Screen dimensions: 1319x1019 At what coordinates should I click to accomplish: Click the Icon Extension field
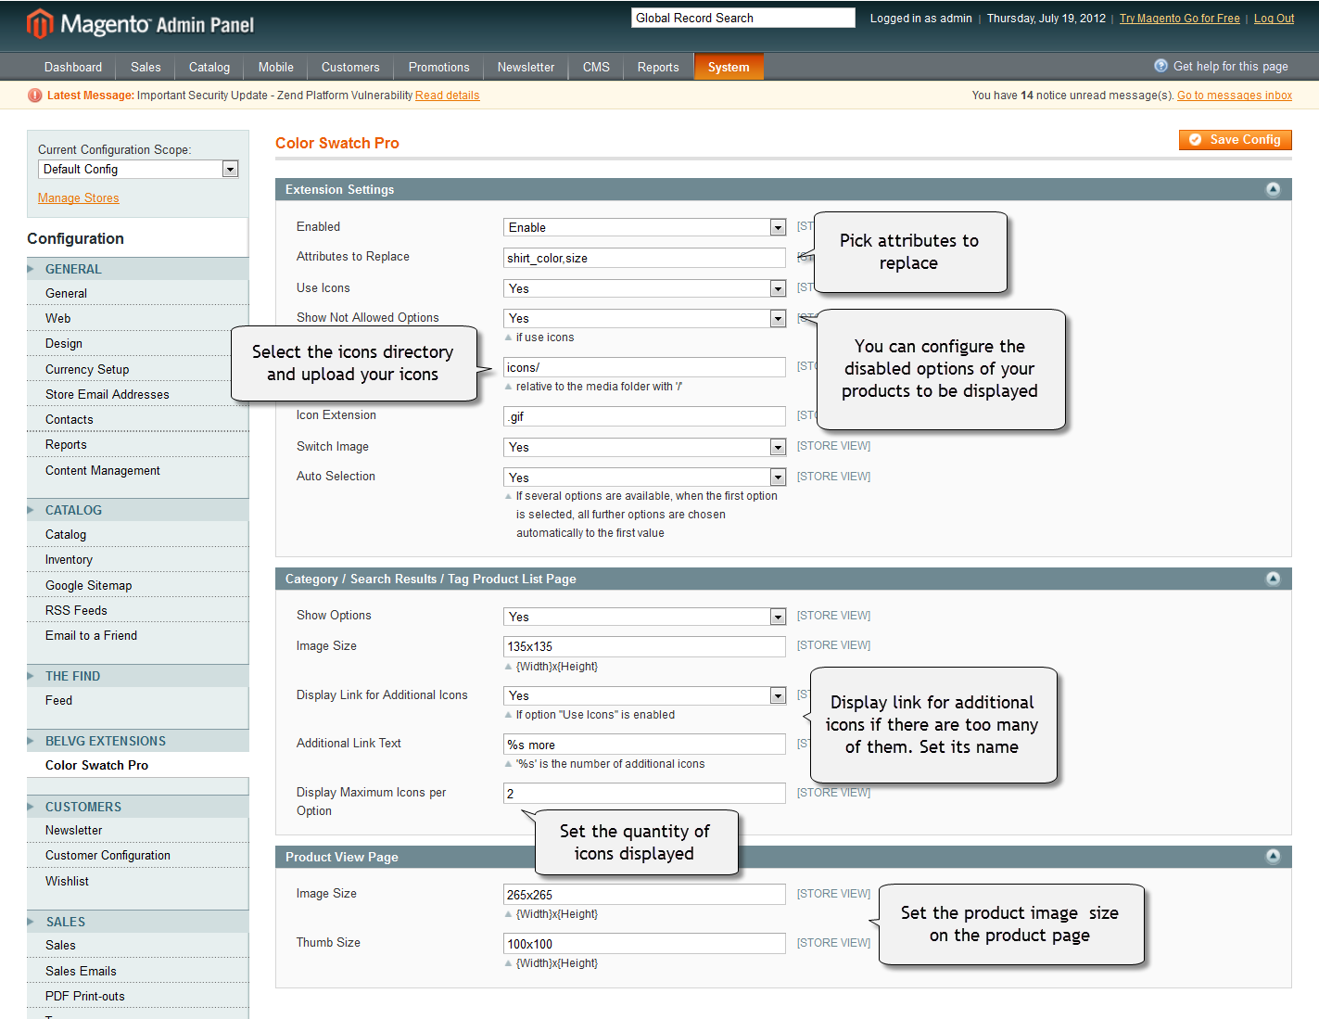(644, 416)
